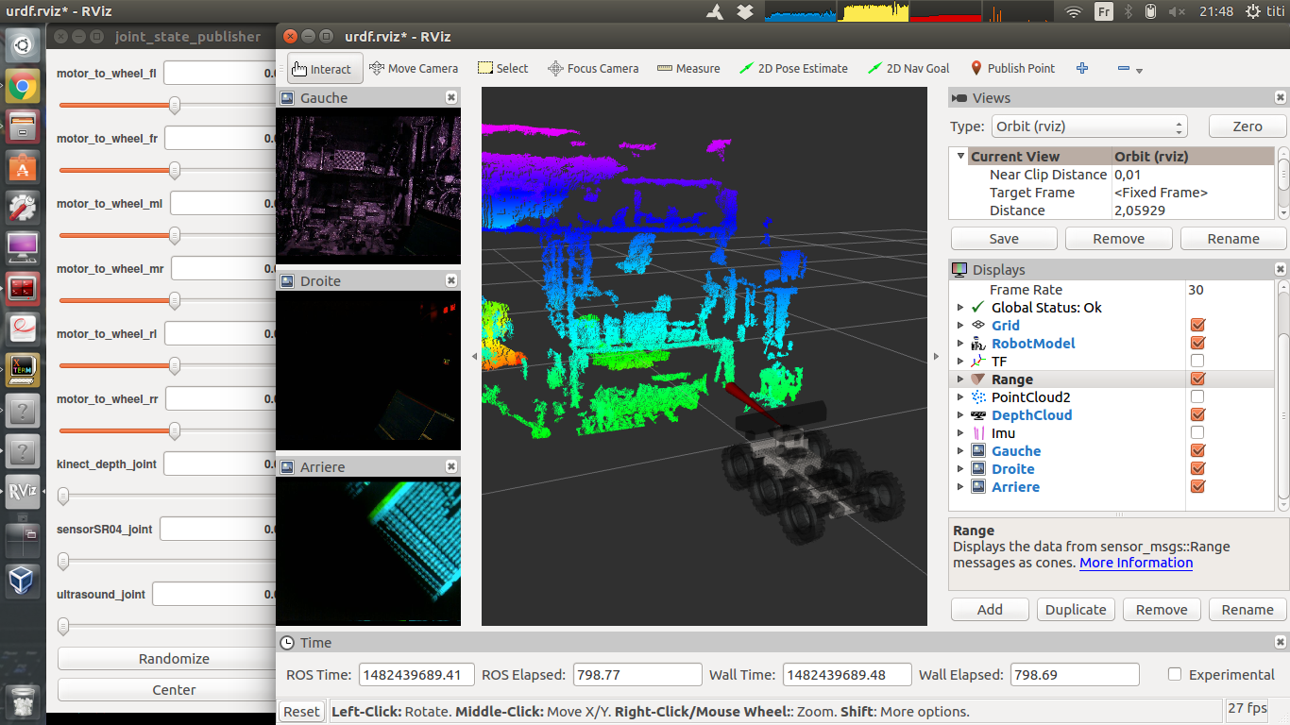Close the Gauche camera panel
This screenshot has height=725, width=1290.
[x=451, y=98]
